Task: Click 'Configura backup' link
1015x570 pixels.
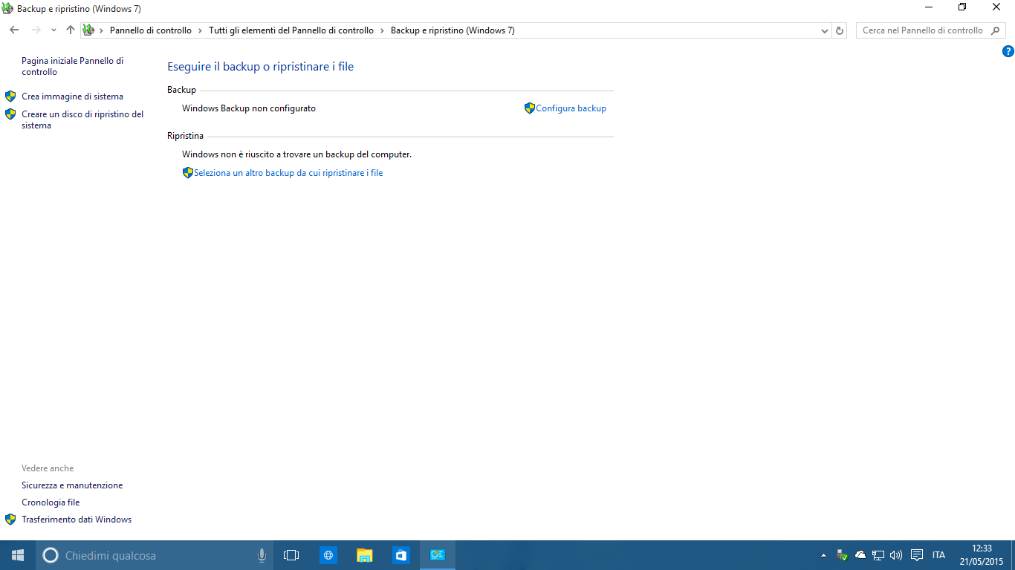Action: pos(571,108)
